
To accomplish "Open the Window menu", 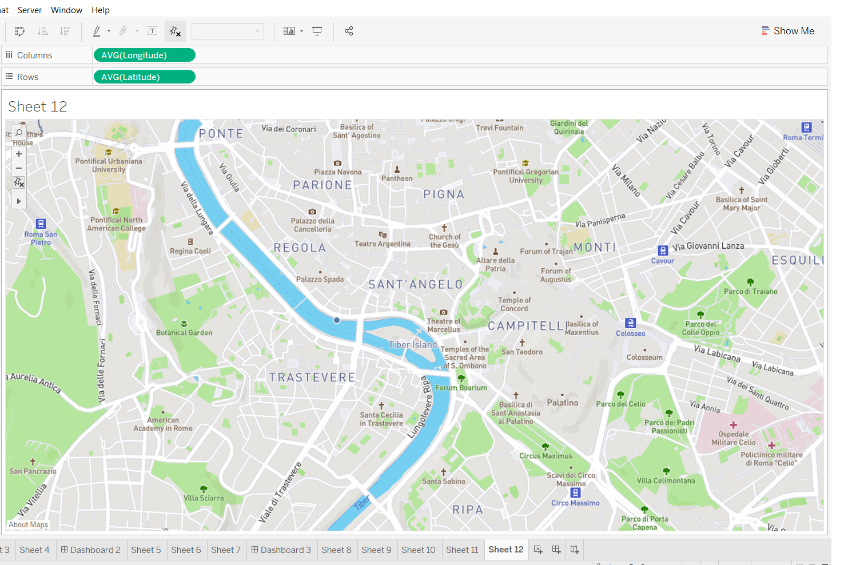I will (66, 10).
